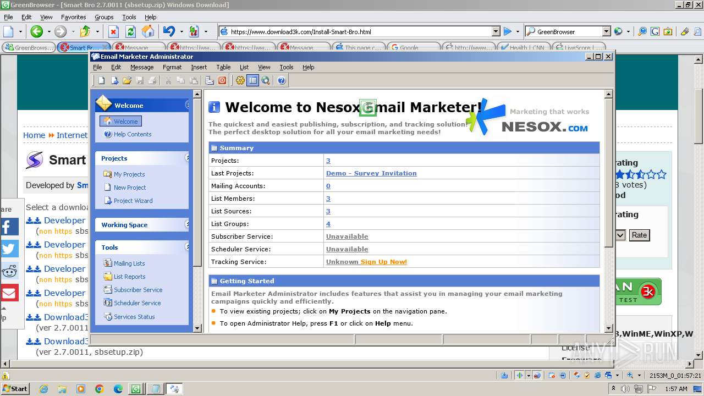704x396 pixels.
Task: Click the Subscriber Service Unavailable link
Action: pos(347,237)
